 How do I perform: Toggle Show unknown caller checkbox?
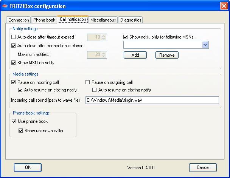(21, 131)
